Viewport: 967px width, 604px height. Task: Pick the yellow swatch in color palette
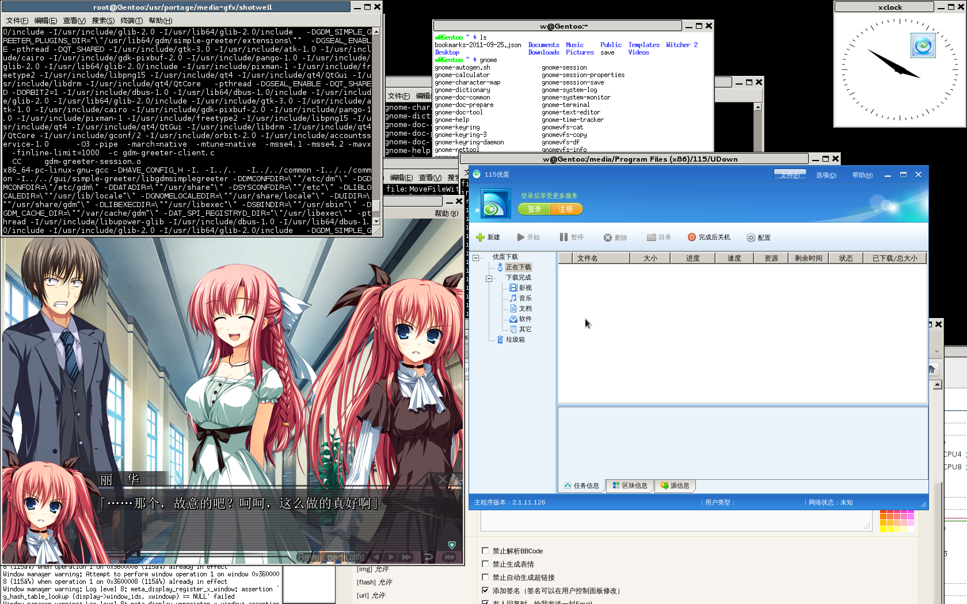tap(883, 529)
